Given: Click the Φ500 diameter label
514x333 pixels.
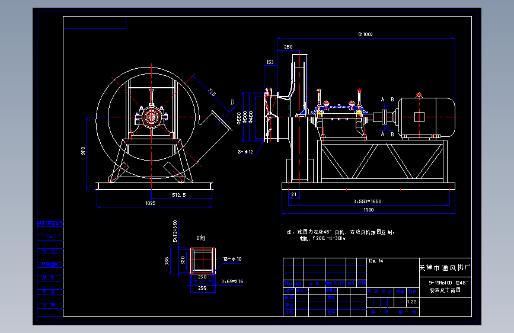Looking at the screenshot, I should pyautogui.click(x=245, y=118).
